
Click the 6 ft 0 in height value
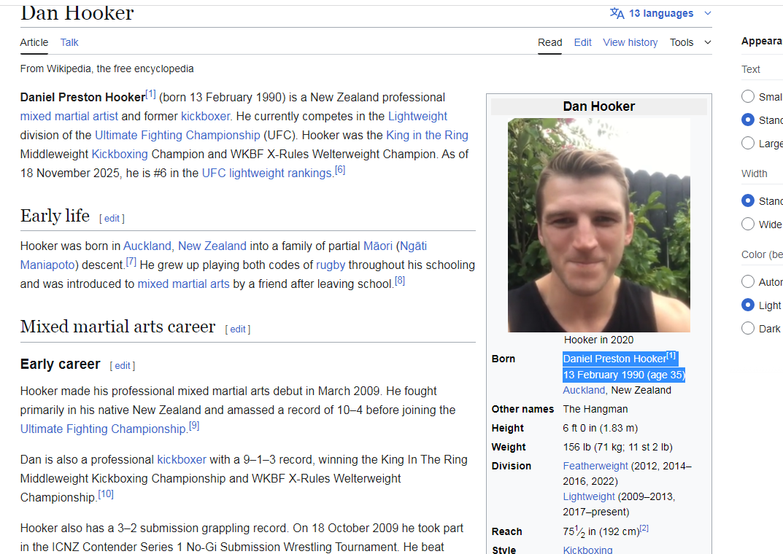601,428
